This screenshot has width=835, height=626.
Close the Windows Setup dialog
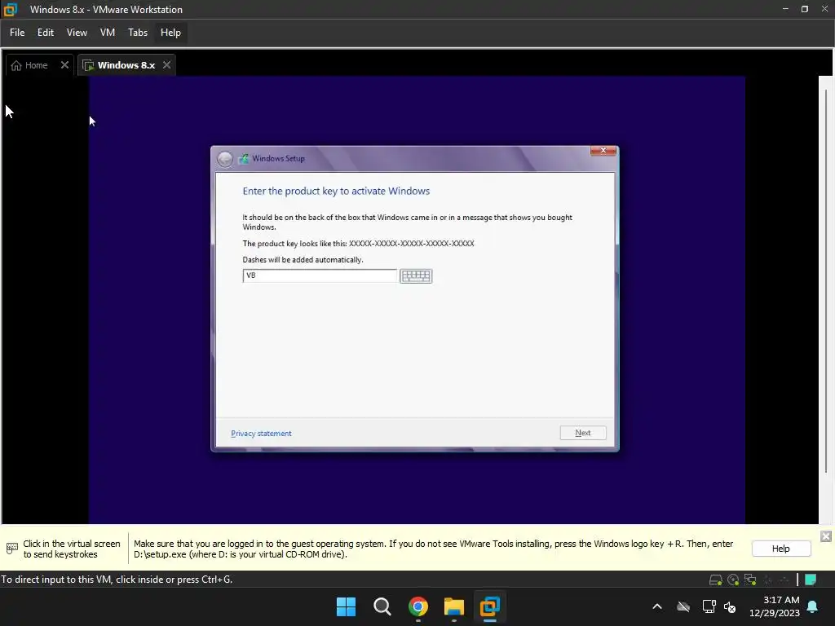[603, 151]
